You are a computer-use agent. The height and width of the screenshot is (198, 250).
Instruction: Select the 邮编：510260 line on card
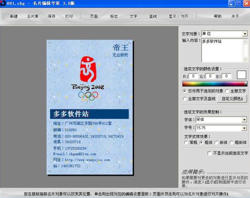pos(65,130)
